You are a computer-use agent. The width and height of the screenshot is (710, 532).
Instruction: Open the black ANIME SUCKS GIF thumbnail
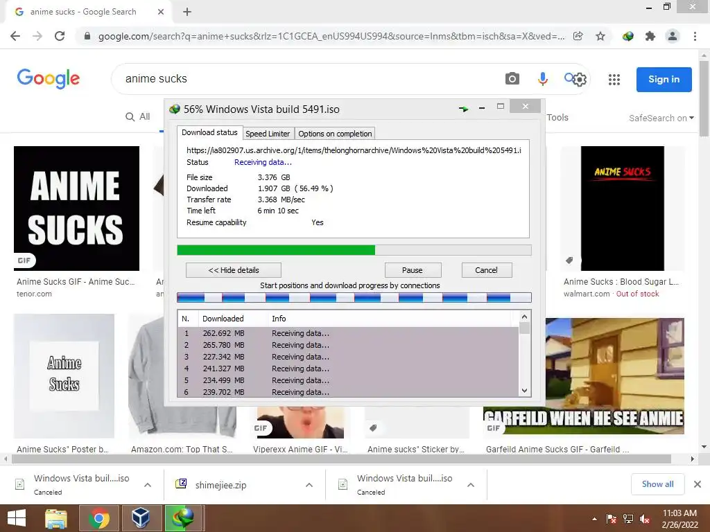(x=76, y=208)
